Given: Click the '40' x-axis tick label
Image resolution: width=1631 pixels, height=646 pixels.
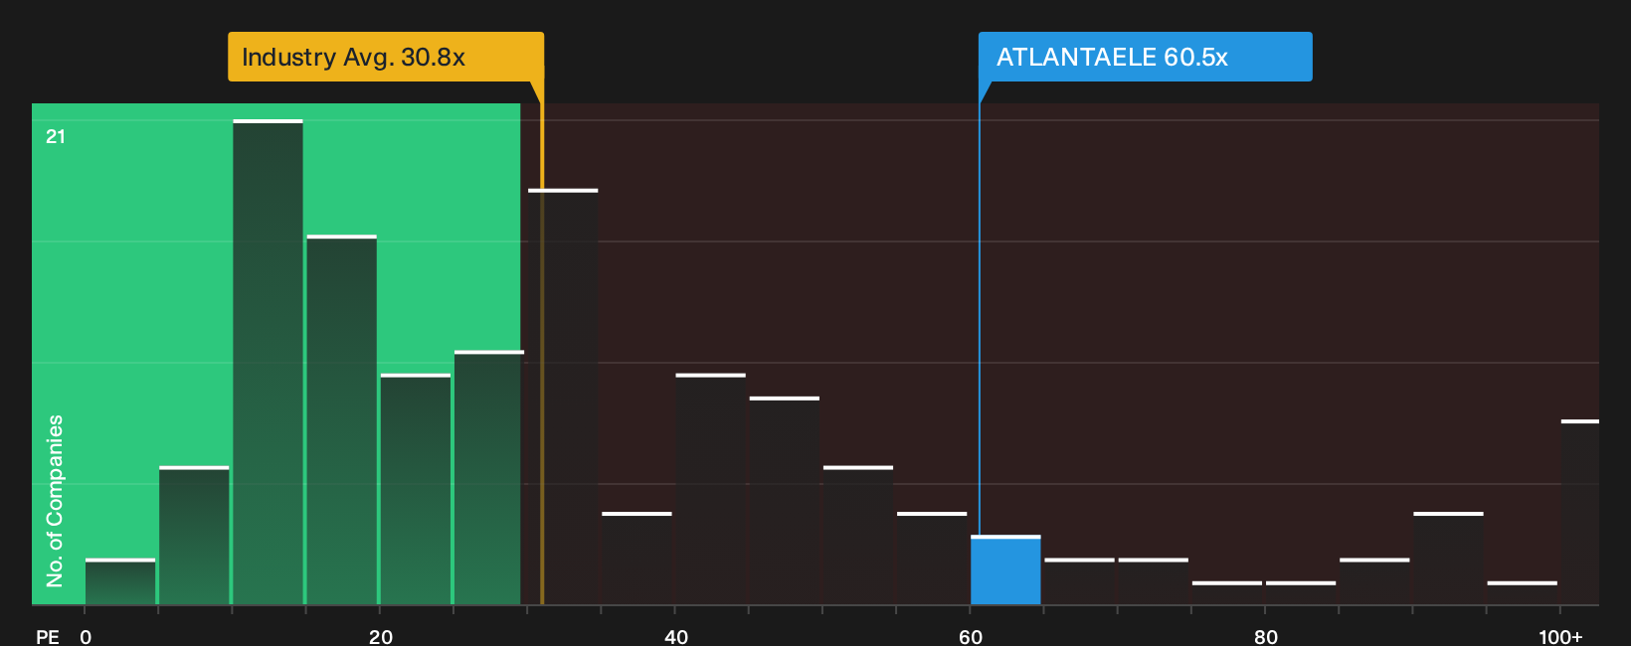Looking at the screenshot, I should coord(675,636).
